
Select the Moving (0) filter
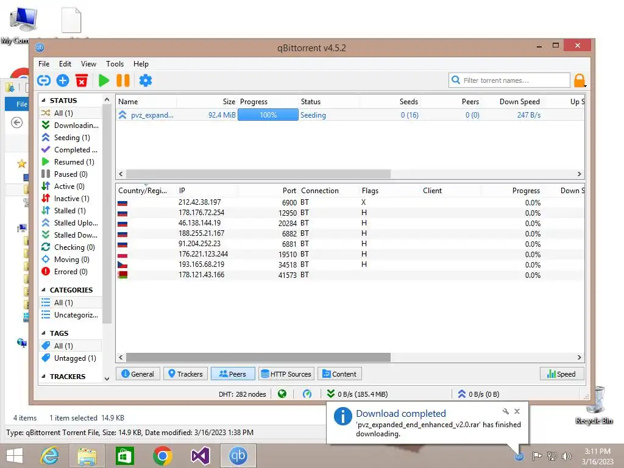[71, 260]
